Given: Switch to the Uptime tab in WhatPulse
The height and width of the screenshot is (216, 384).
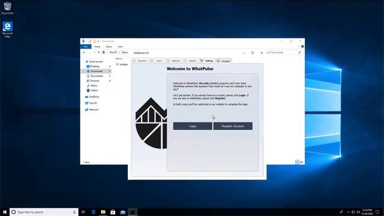Looking at the screenshot, I should 190,61.
